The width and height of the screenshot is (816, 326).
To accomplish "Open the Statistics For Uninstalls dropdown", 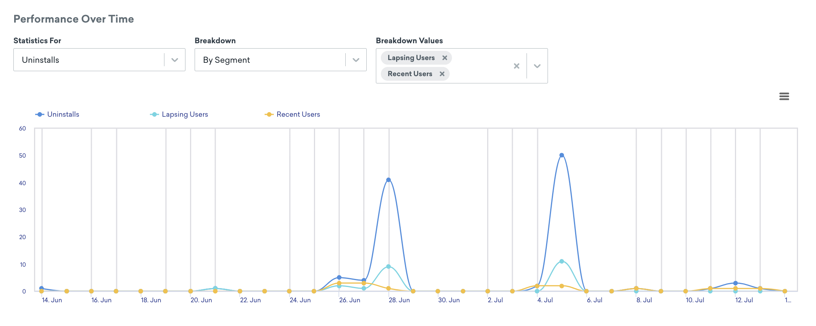I will pos(99,60).
